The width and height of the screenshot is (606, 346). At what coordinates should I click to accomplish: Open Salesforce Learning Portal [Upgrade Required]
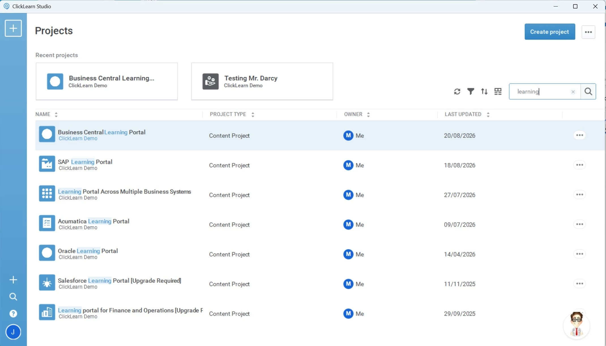click(x=120, y=280)
